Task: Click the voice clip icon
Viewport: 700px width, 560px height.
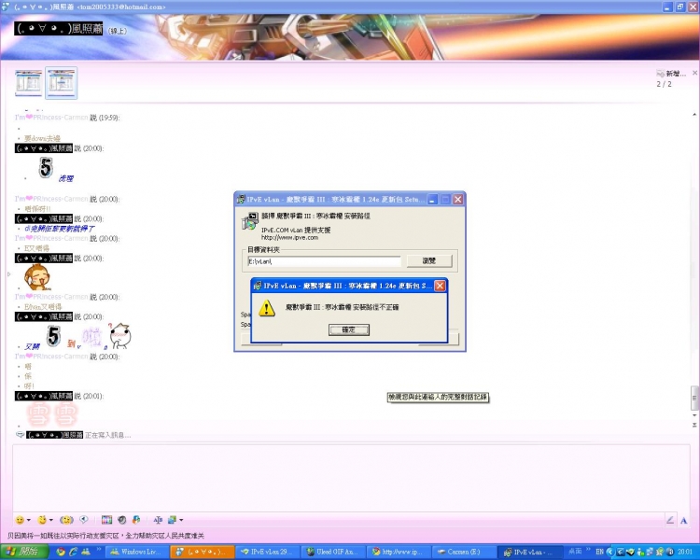Action: pyautogui.click(x=83, y=519)
